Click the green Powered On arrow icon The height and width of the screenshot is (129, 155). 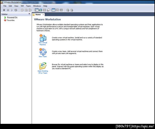[x=5, y=18]
